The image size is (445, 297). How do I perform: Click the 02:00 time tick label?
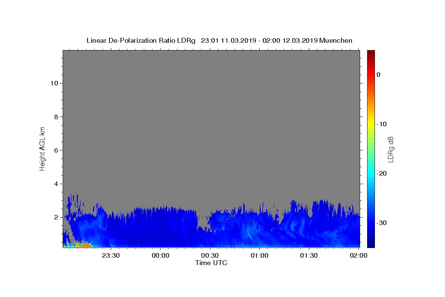pos(359,255)
